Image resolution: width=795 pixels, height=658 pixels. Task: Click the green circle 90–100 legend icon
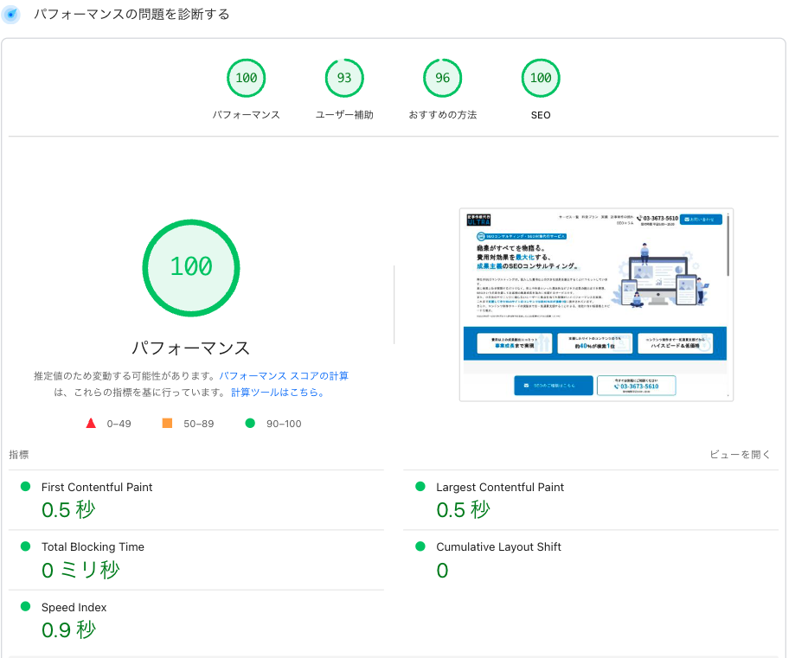coord(250,424)
